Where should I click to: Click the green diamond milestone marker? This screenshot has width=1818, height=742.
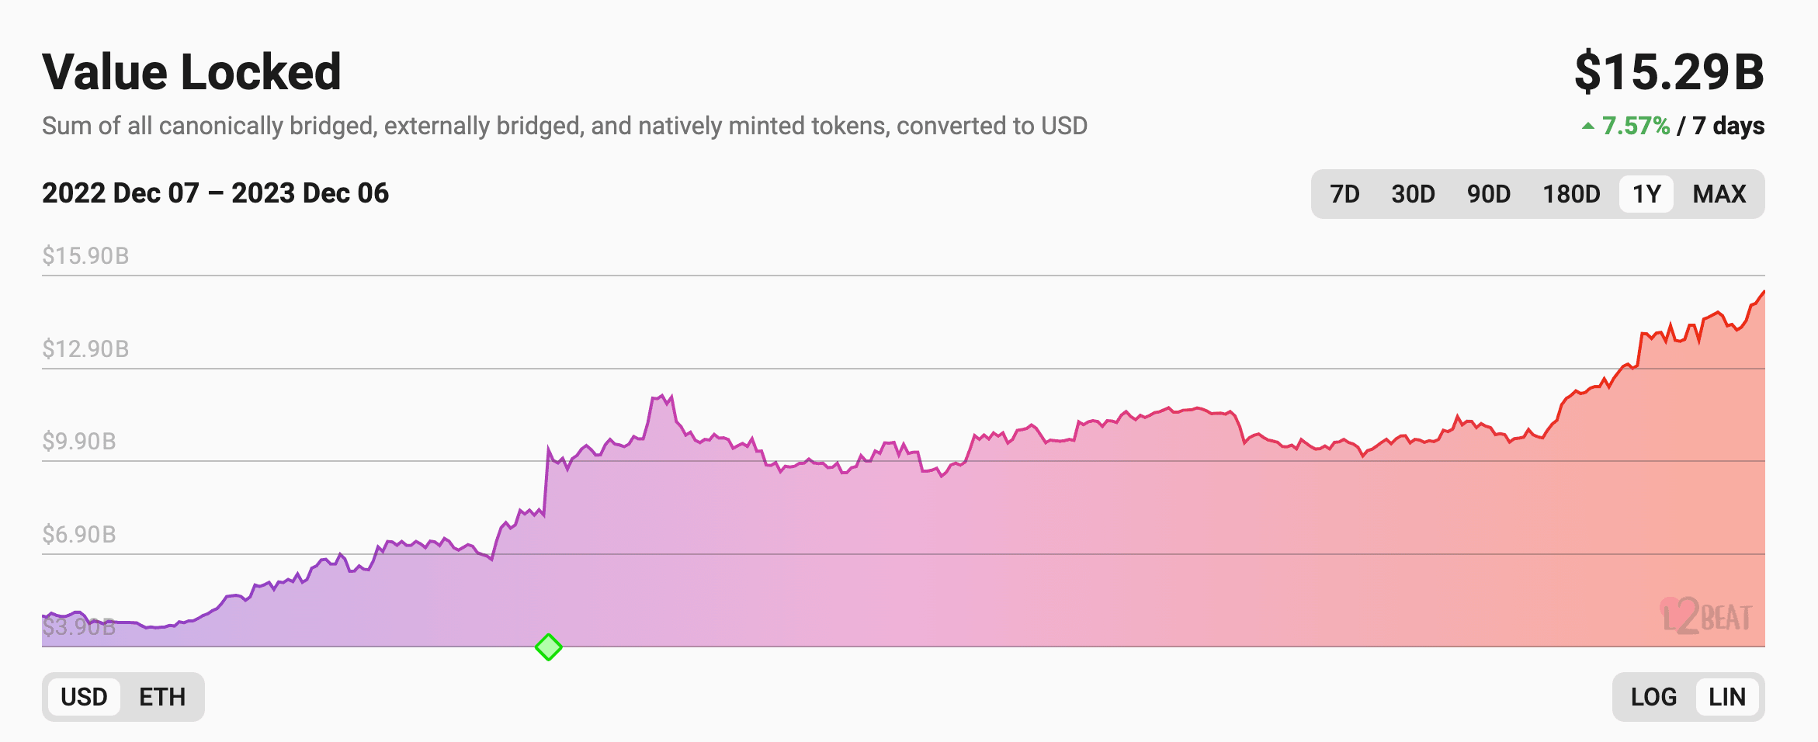pyautogui.click(x=549, y=647)
